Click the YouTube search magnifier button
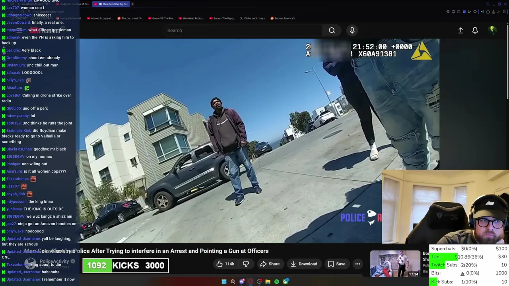 pyautogui.click(x=332, y=30)
